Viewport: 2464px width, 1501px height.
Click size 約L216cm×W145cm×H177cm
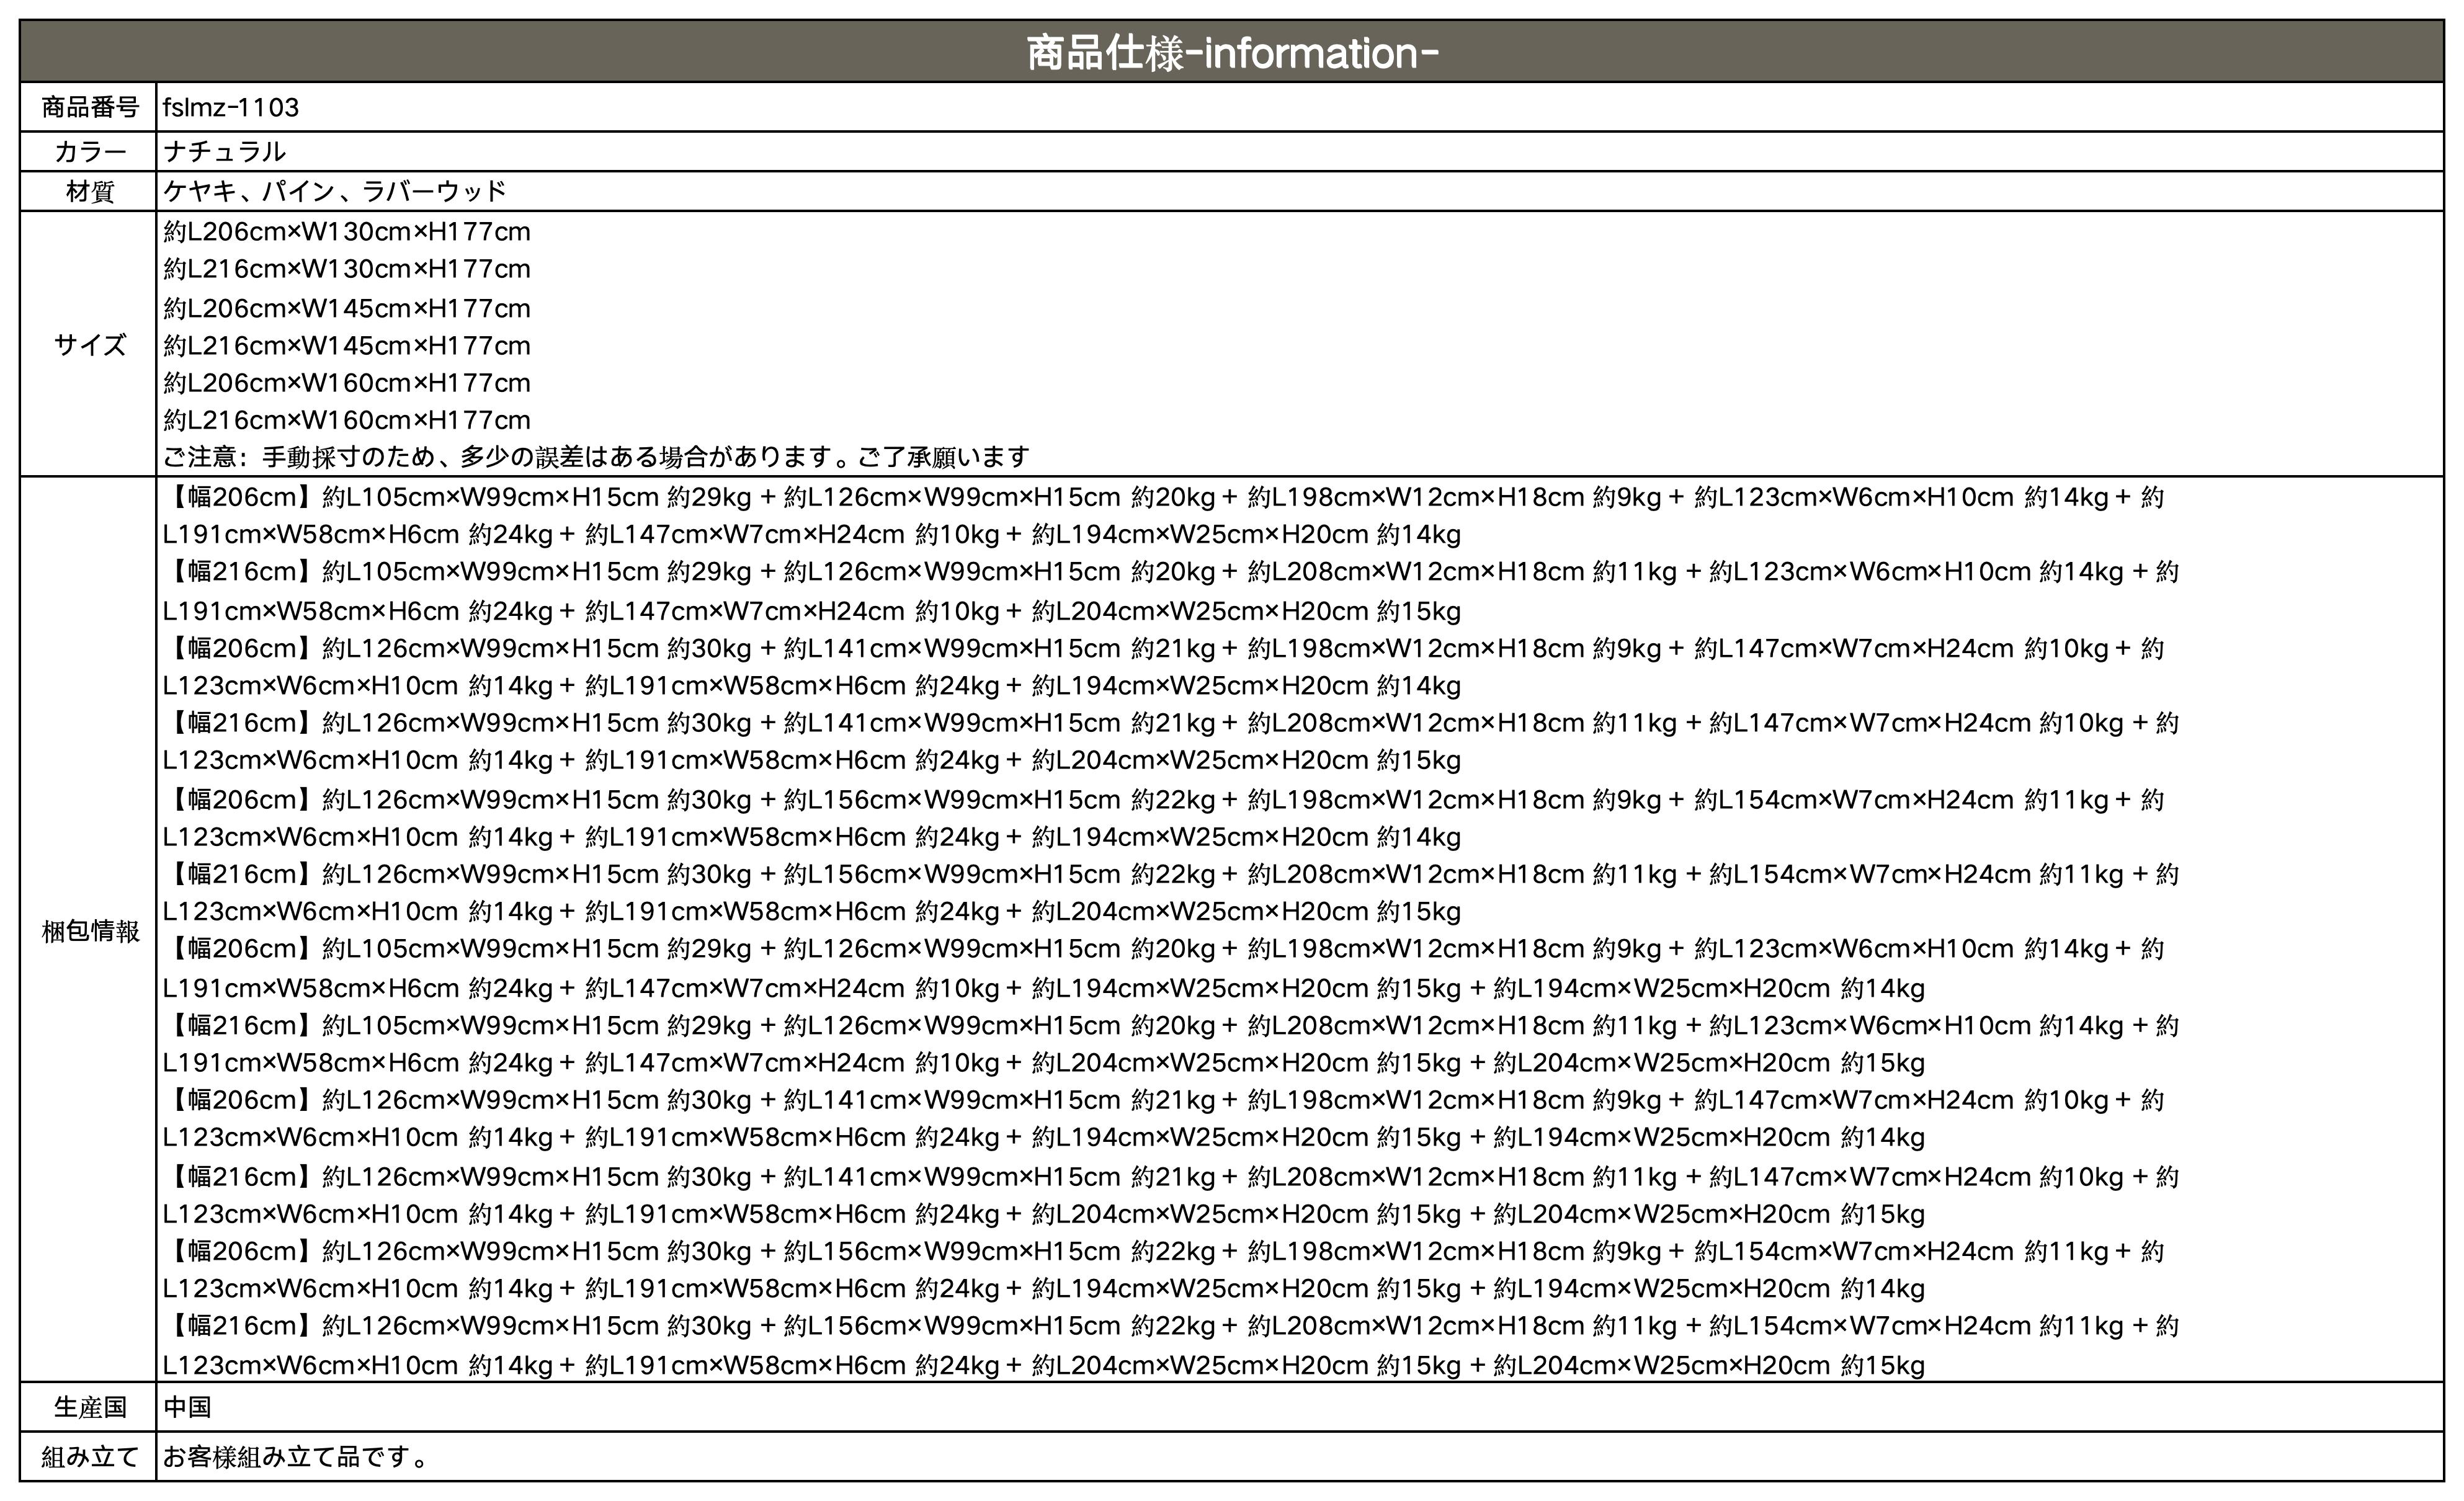[x=347, y=346]
